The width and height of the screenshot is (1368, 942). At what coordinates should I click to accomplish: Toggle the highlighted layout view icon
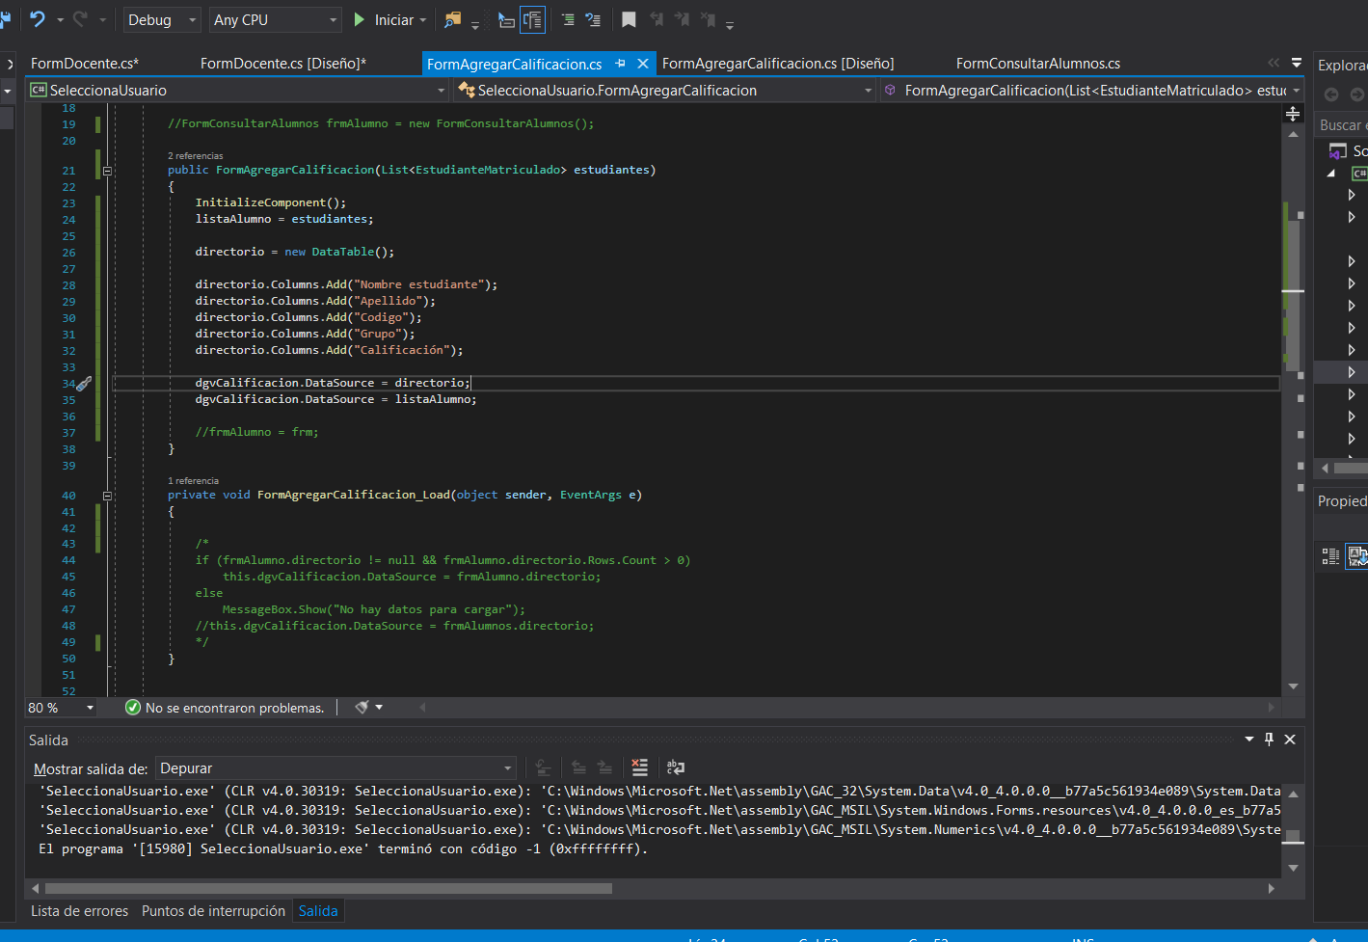tap(532, 20)
